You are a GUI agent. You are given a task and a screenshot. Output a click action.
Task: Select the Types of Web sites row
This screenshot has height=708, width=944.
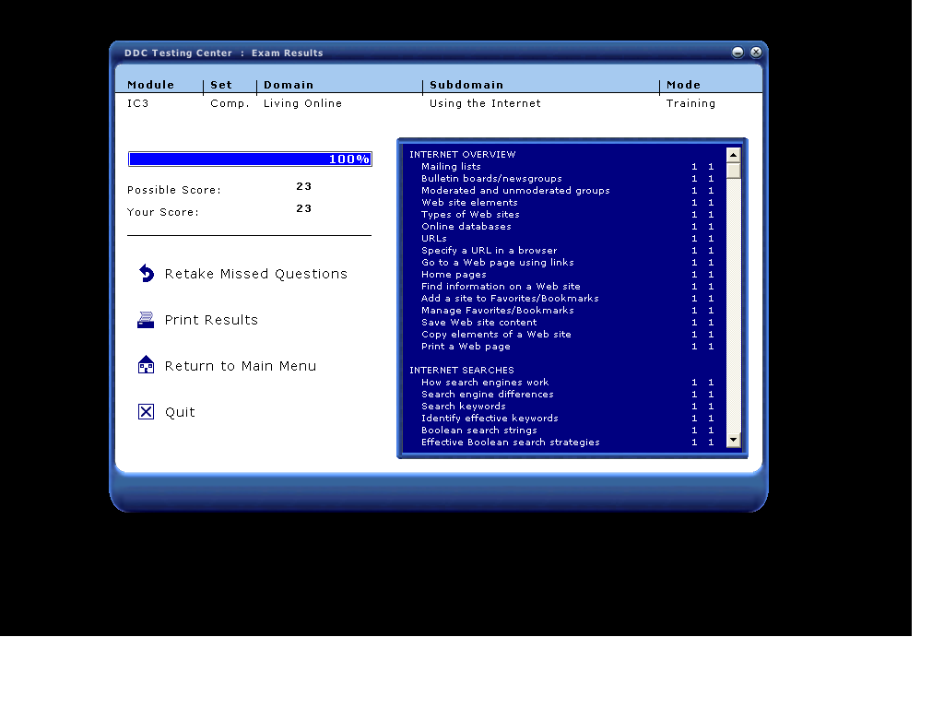[568, 215]
